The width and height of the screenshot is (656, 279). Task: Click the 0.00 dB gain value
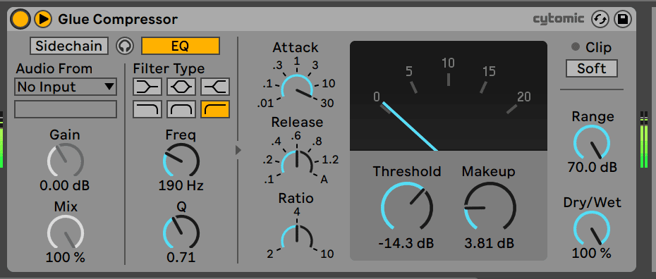click(65, 185)
